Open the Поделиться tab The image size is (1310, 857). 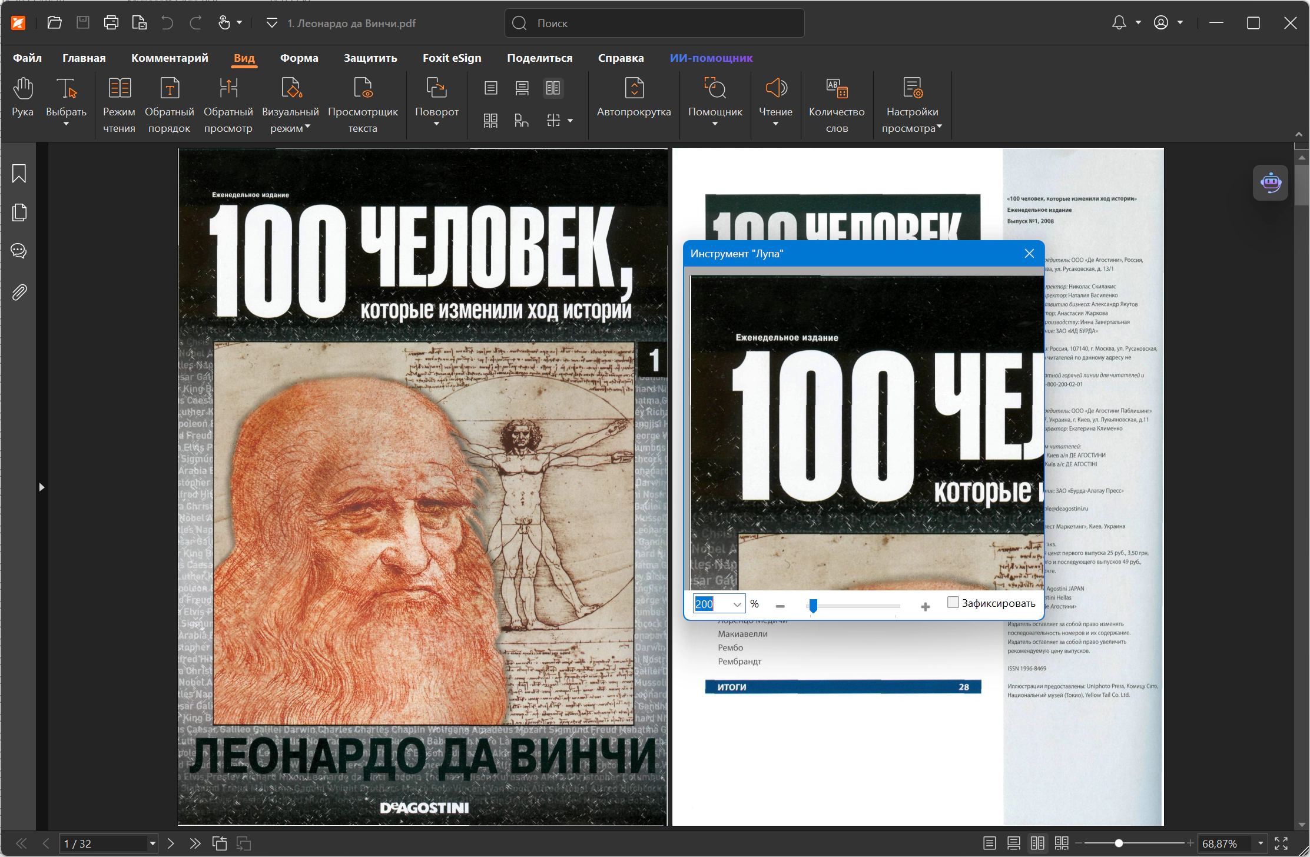tap(540, 58)
